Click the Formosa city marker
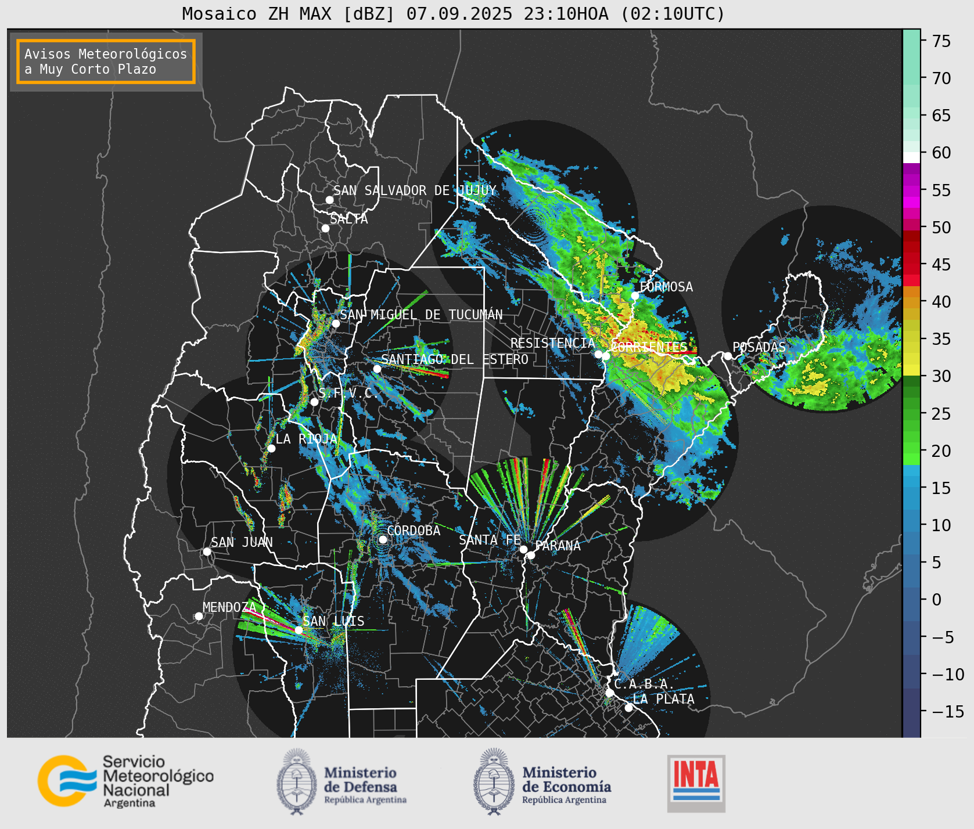The image size is (974, 829). click(x=635, y=295)
